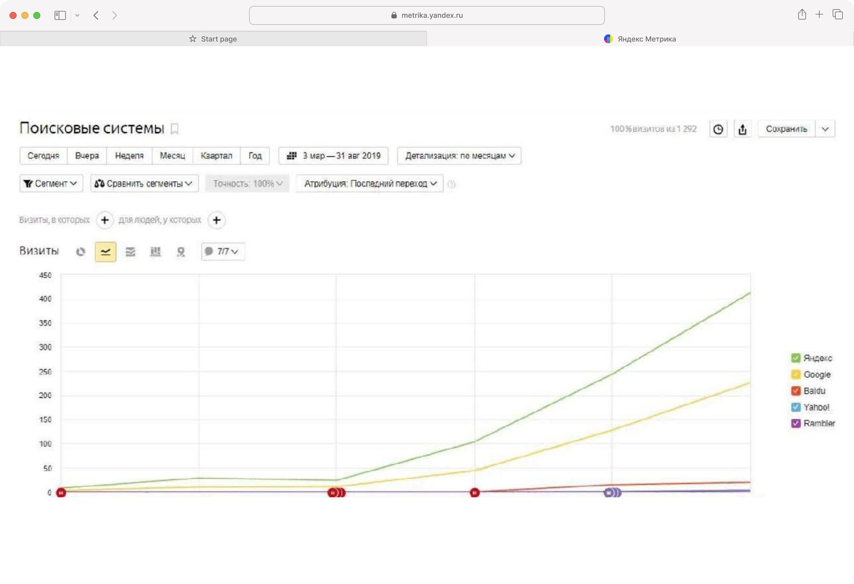The width and height of the screenshot is (854, 584).
Task: Toggle the Safari sidebar icon
Action: coord(60,15)
